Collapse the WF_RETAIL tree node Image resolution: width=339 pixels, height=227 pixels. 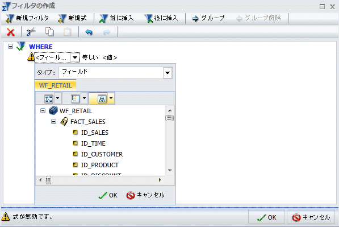[x=43, y=111]
